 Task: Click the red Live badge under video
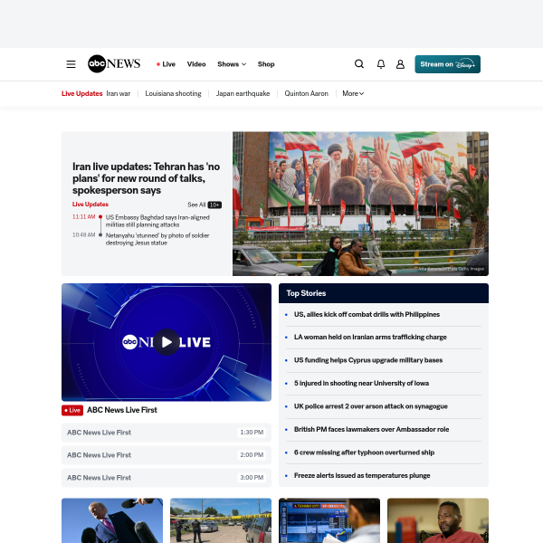[x=72, y=410]
